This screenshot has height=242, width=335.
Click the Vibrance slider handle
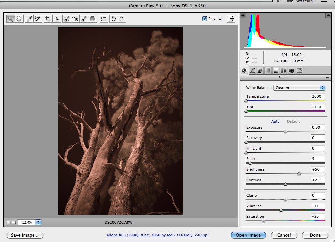(x=281, y=210)
